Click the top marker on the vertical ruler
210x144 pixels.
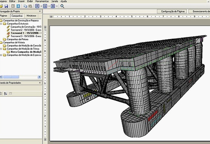[45, 27]
